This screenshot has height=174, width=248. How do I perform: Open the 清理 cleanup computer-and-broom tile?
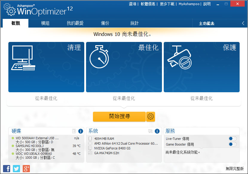tap(46, 67)
